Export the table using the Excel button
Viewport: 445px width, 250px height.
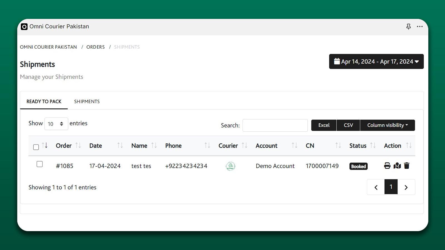(x=323, y=125)
